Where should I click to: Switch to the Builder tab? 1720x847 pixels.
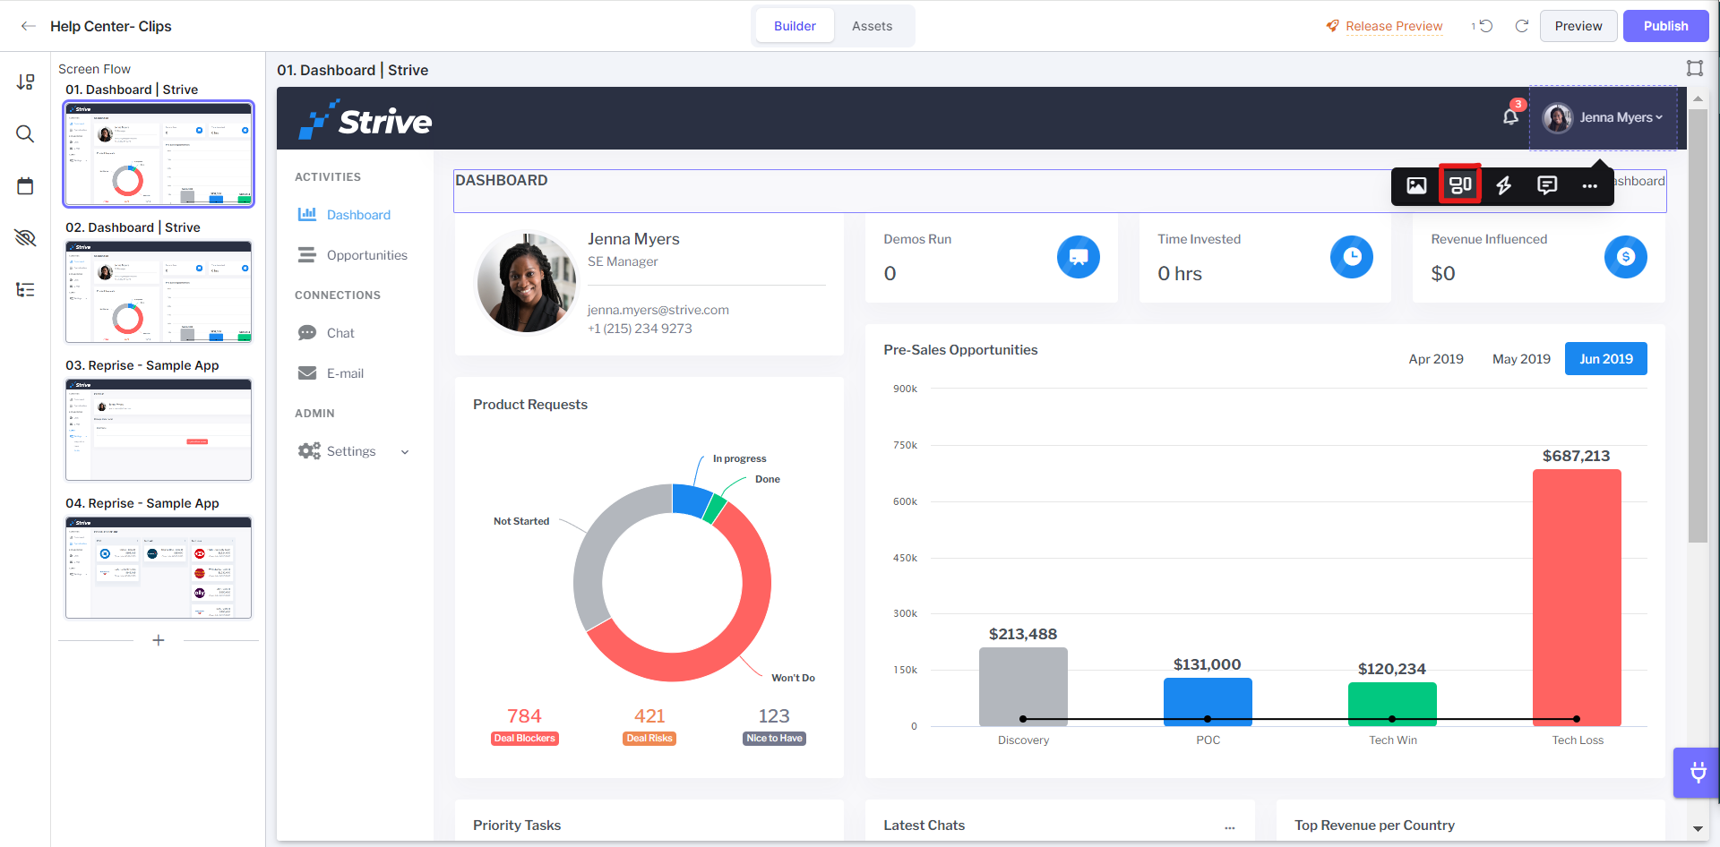point(795,26)
